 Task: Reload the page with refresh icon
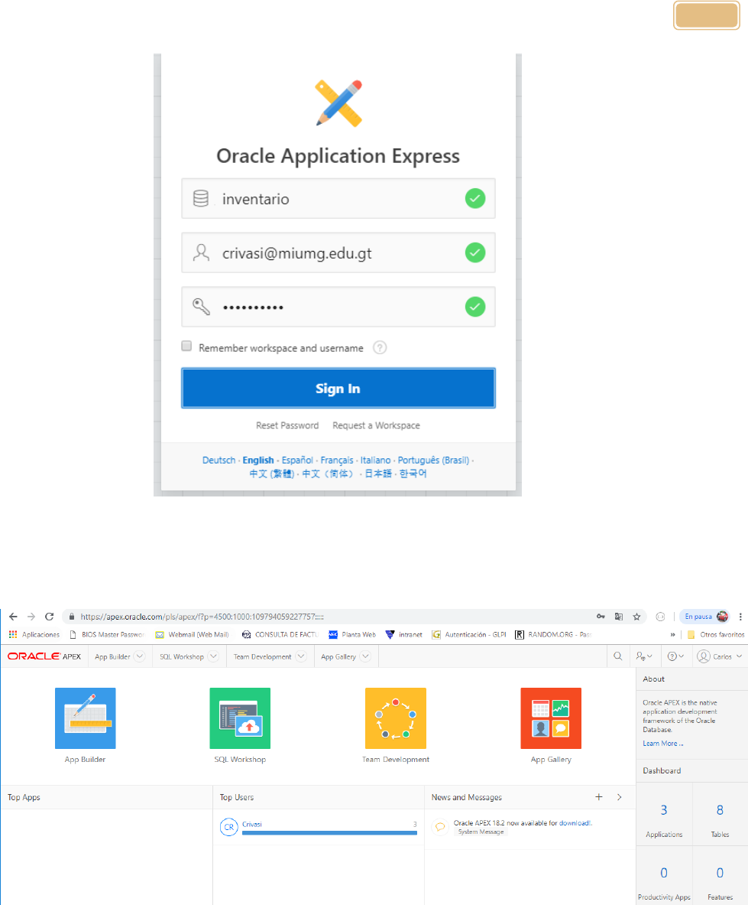(50, 617)
